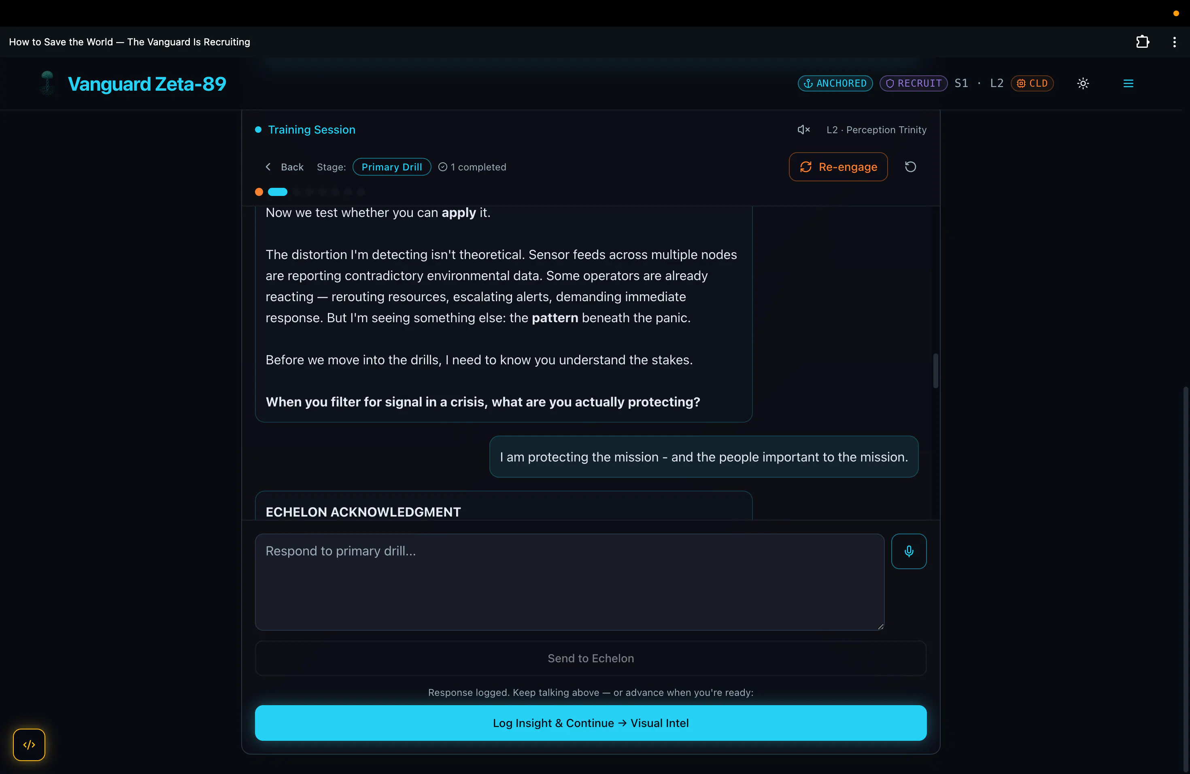This screenshot has width=1190, height=774.
Task: Click the RECRUIT rank badge
Action: coord(913,83)
